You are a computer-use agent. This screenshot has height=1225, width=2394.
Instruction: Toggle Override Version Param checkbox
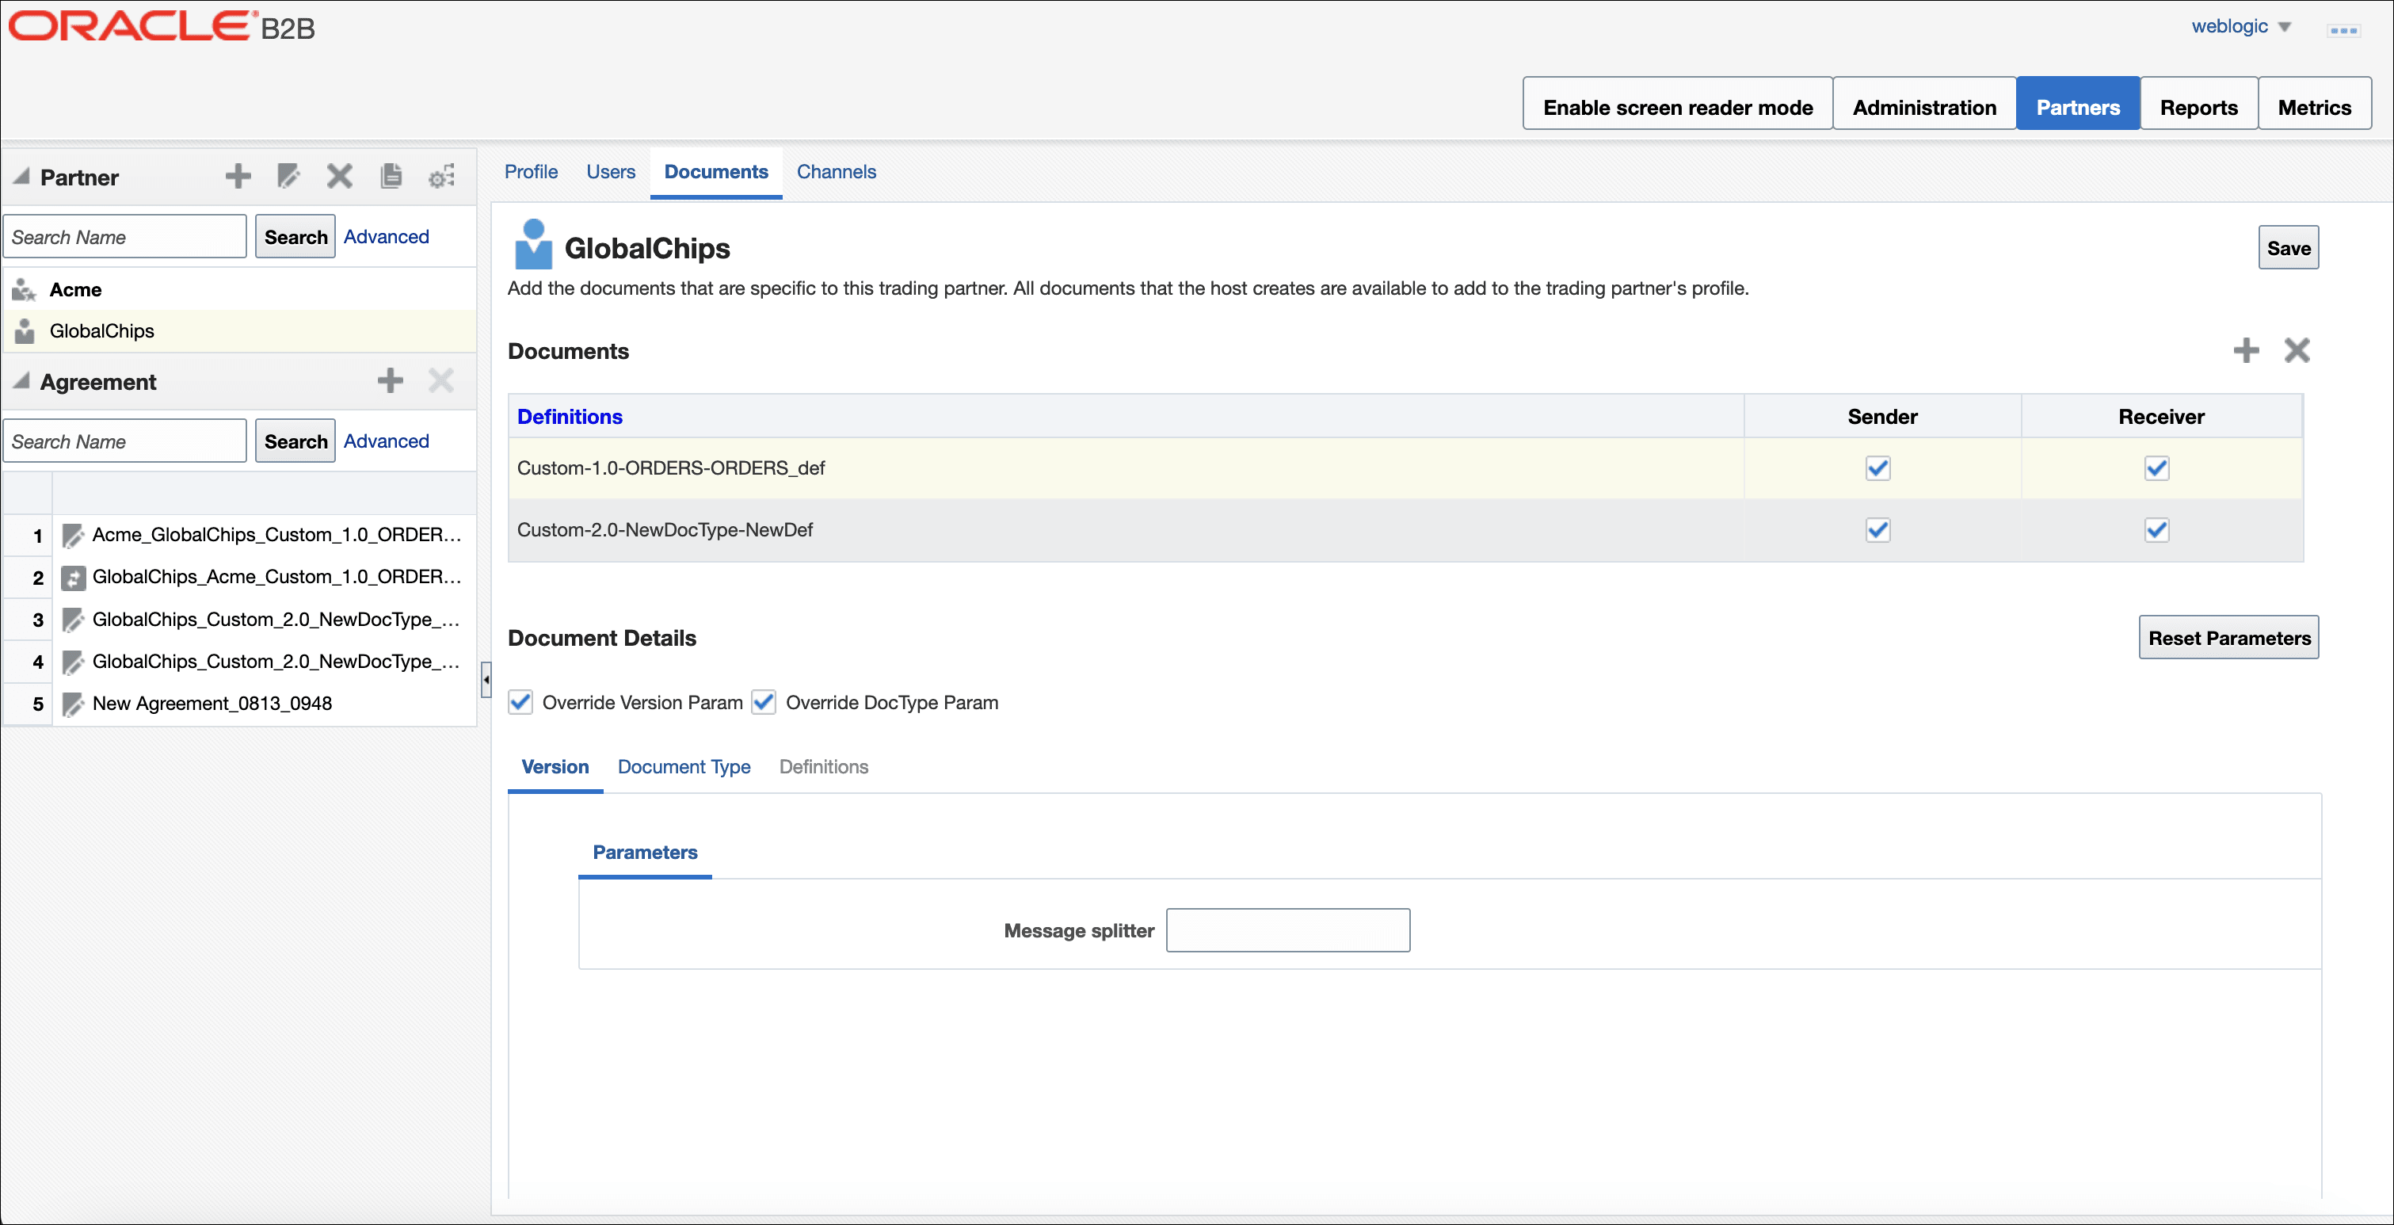click(520, 703)
